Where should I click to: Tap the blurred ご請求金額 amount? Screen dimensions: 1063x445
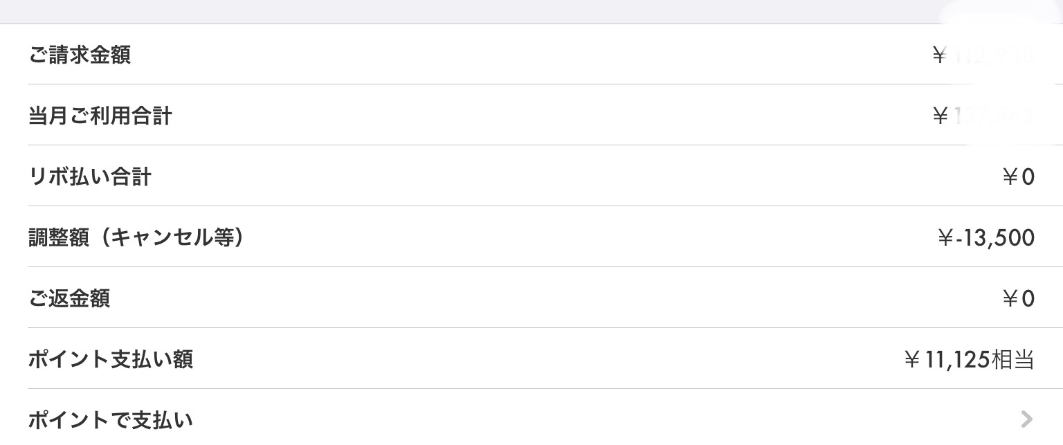pos(993,55)
